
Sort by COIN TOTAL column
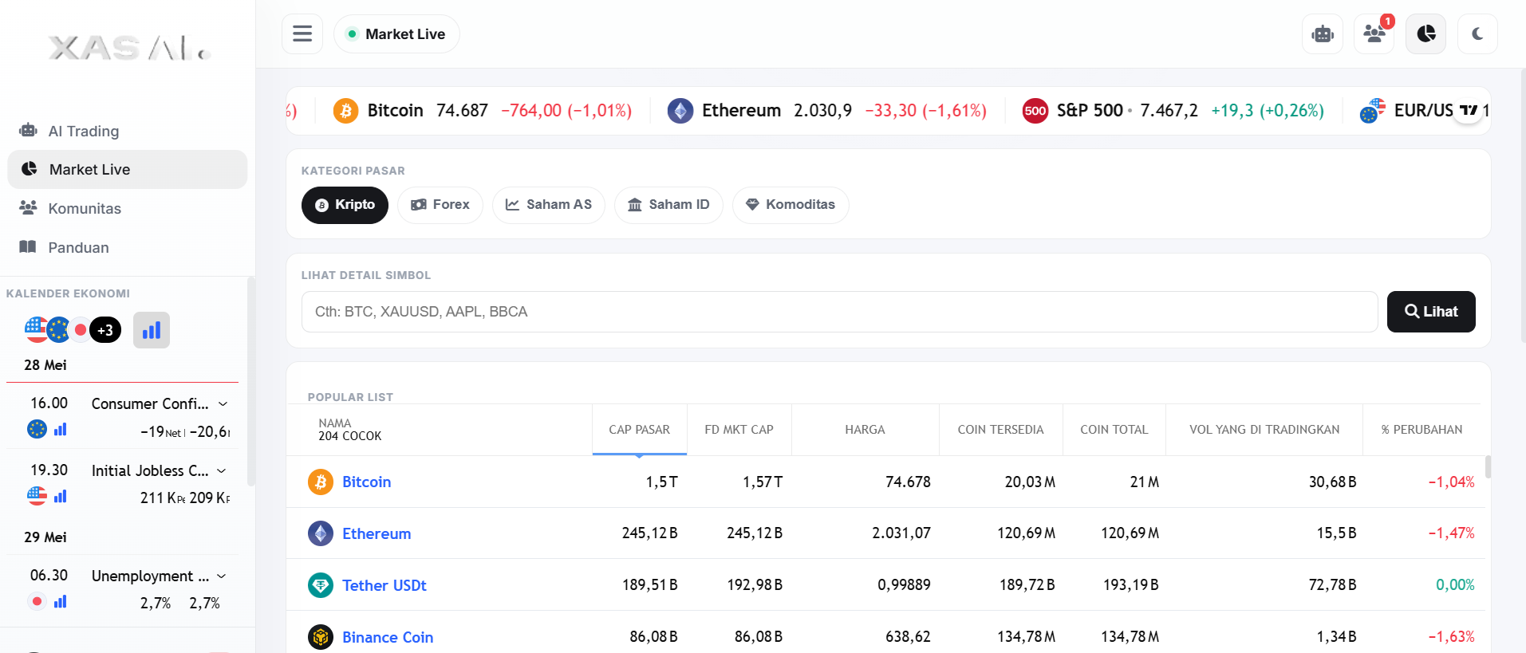(1114, 430)
